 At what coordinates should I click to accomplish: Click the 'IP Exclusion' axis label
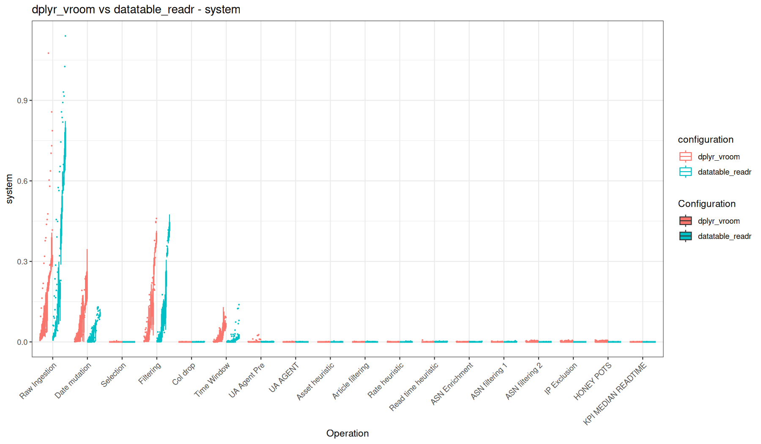[x=561, y=379]
